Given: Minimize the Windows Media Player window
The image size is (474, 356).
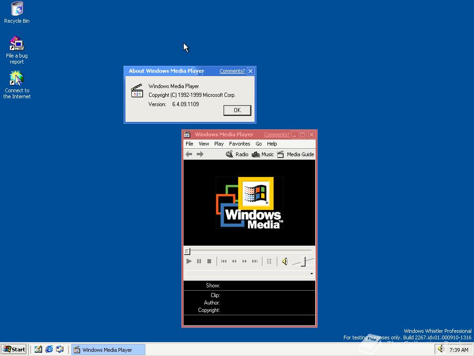Looking at the screenshot, I should [294, 134].
